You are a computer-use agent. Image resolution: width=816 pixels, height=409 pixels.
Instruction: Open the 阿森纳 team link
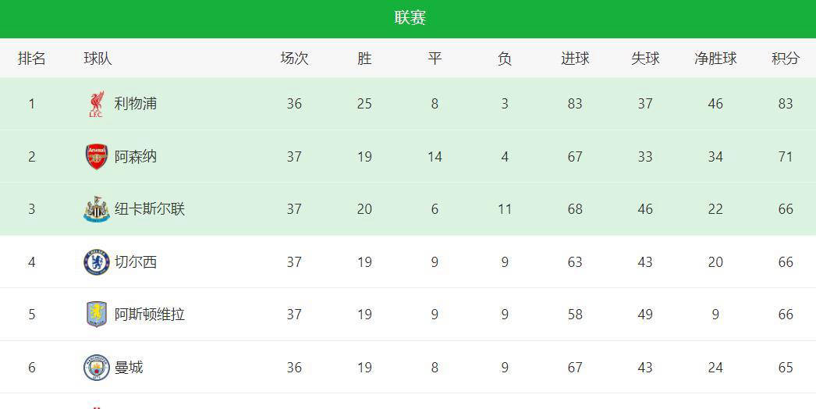[135, 157]
